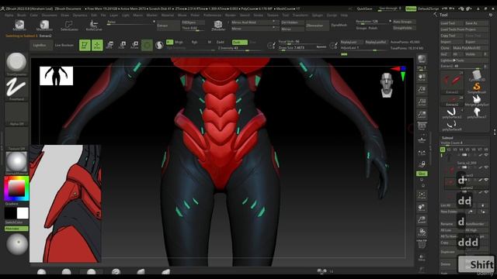Select the MaskLasso brush icon
Screen dimensions: 497x279
tap(44, 26)
